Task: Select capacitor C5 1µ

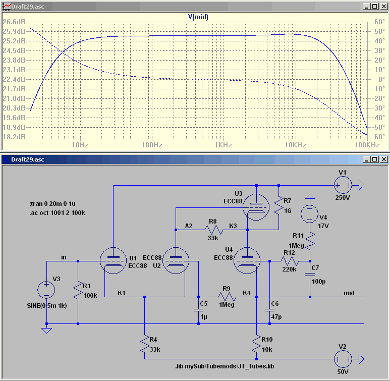Action: click(198, 310)
